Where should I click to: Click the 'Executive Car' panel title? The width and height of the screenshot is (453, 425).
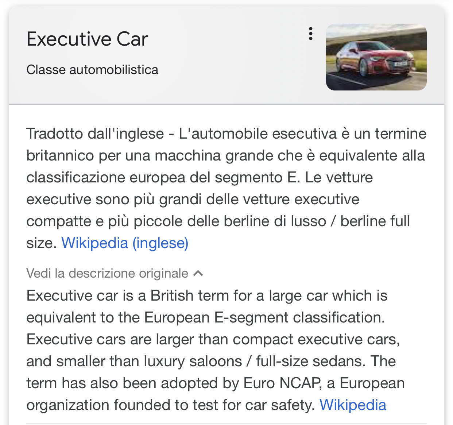click(87, 39)
